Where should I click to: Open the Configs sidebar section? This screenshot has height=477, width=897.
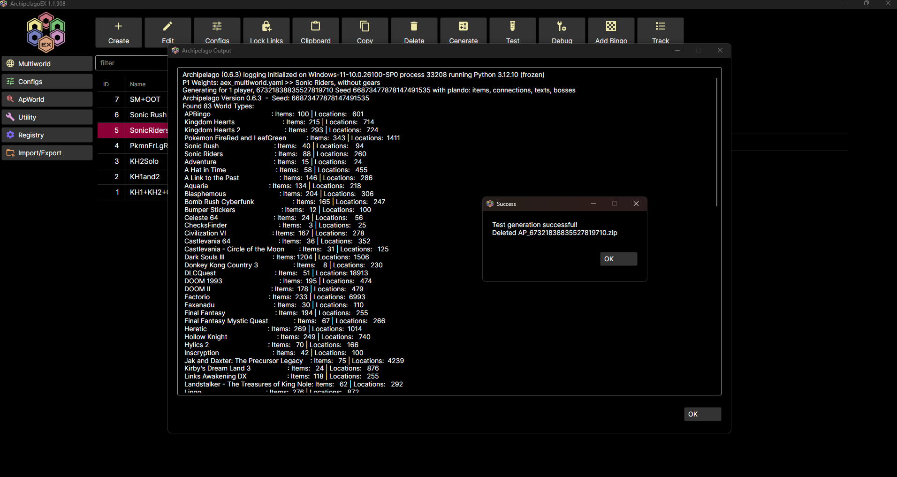pos(47,82)
